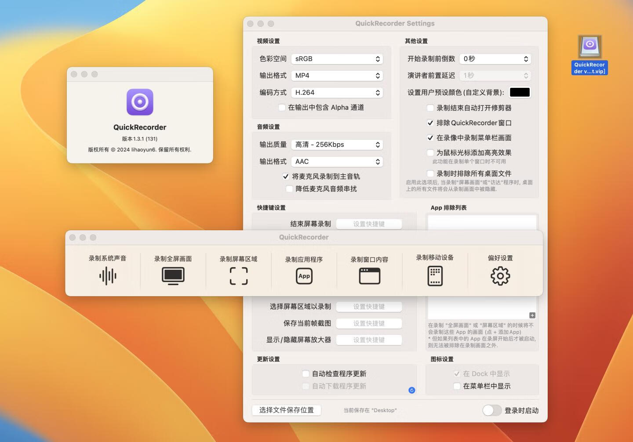Click the "当前保存在 "Desktop"" status text
Viewport: 633px width, 442px height.
coord(370,410)
